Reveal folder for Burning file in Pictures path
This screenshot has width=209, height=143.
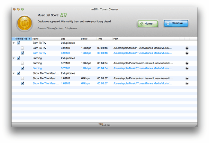click(187, 63)
